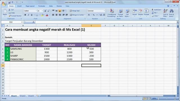Click the Insert Function fx button
Image resolution: width=180 pixels, height=101 pixels.
point(33,22)
